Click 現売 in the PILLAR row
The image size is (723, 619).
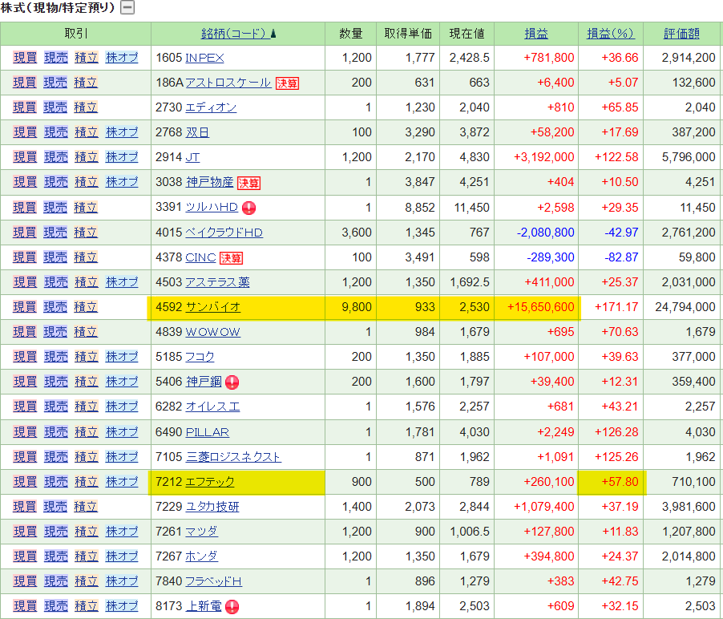(x=56, y=432)
